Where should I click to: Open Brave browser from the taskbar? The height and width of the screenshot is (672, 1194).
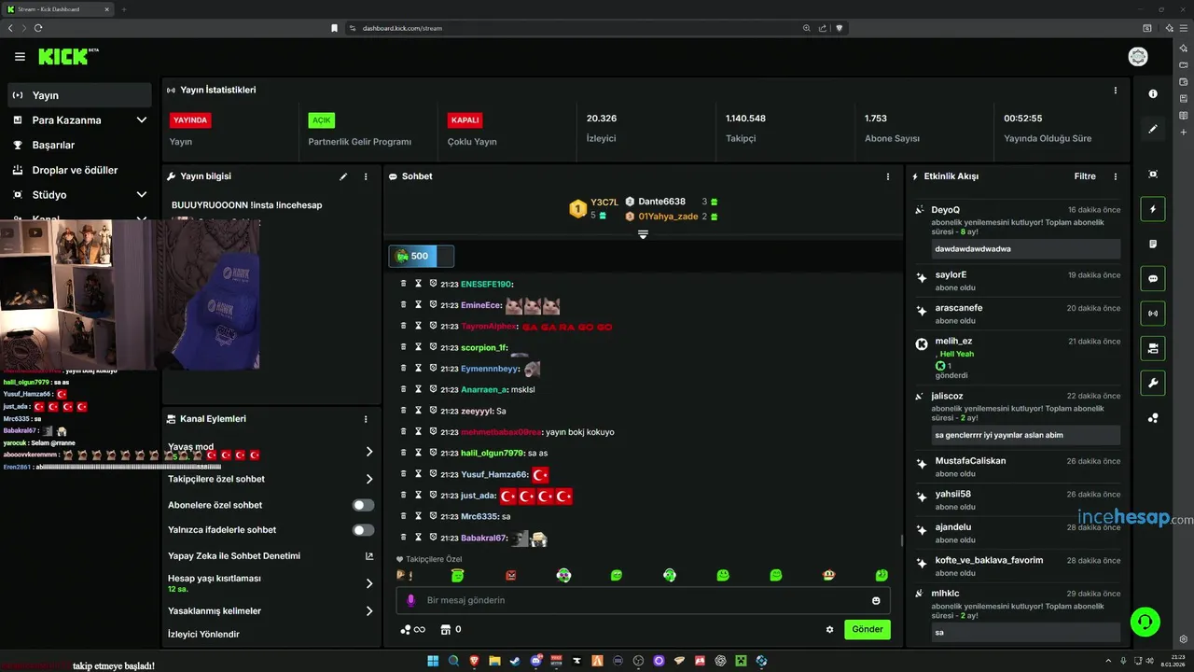point(474,661)
